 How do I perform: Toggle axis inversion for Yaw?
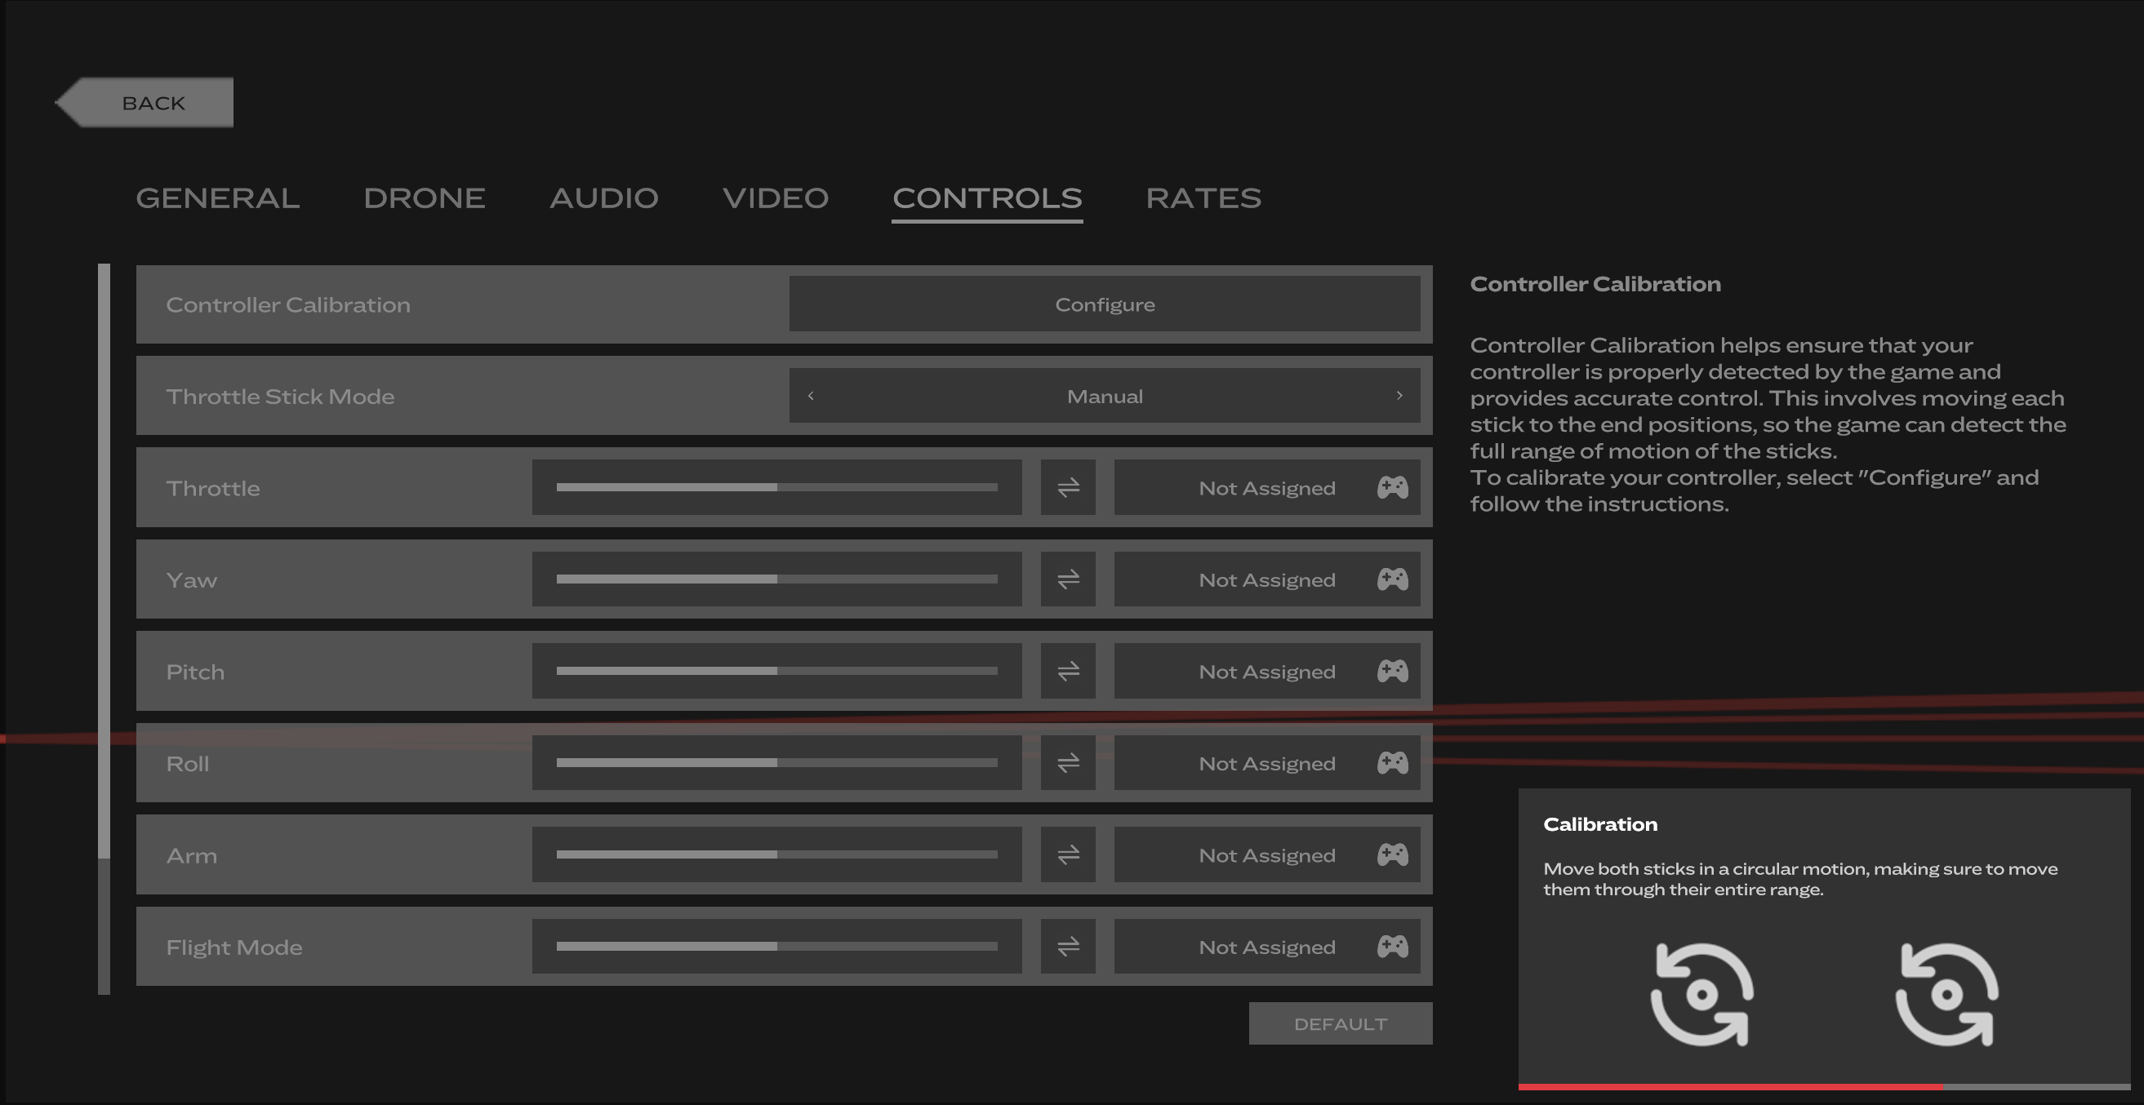click(x=1068, y=580)
